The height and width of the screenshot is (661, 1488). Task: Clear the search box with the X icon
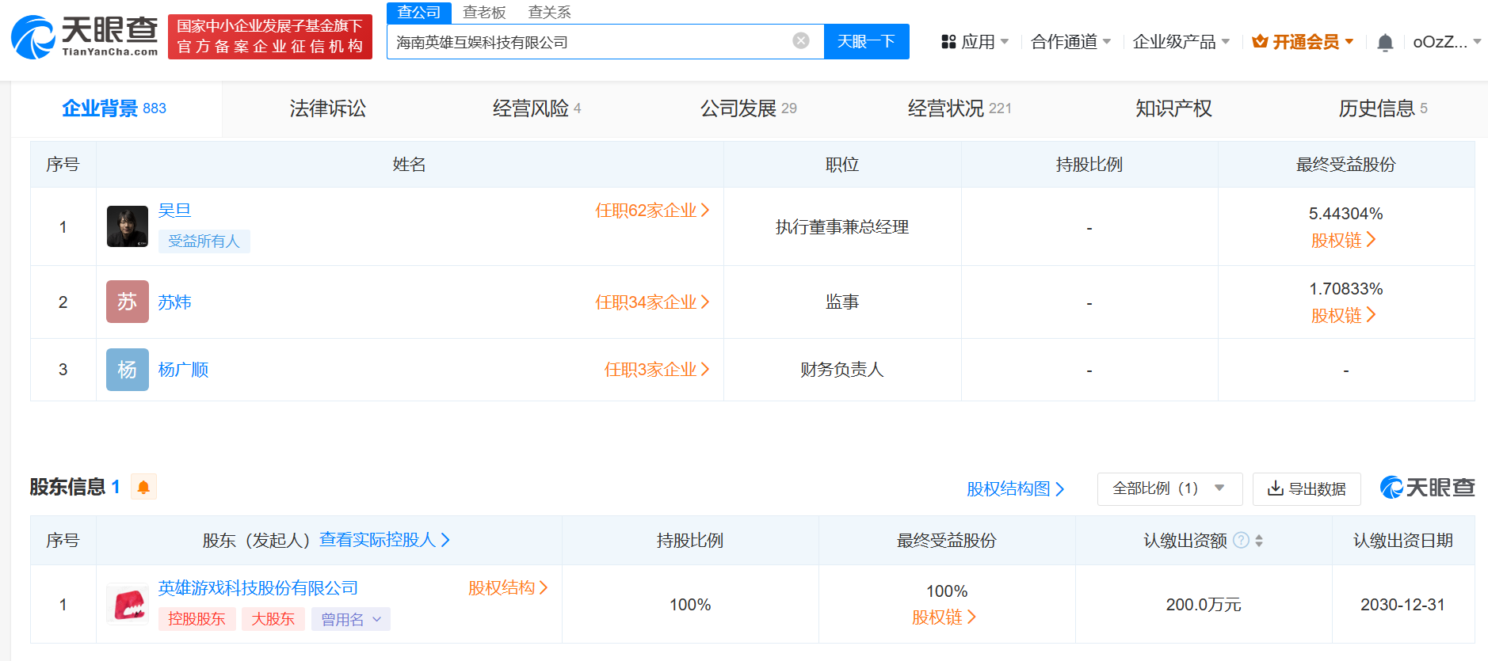click(801, 41)
